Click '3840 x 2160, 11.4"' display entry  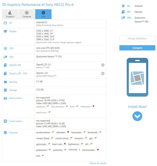click(x=45, y=40)
